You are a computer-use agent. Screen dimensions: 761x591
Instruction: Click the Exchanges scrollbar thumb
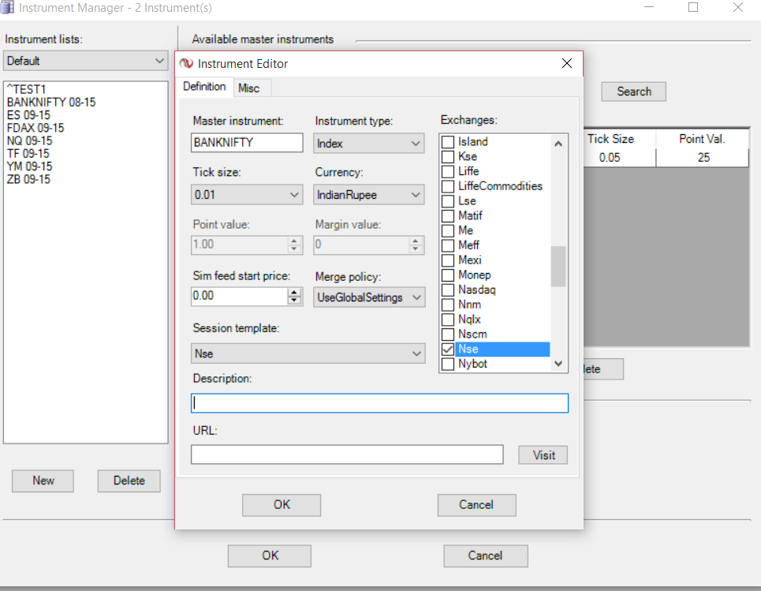[558, 267]
